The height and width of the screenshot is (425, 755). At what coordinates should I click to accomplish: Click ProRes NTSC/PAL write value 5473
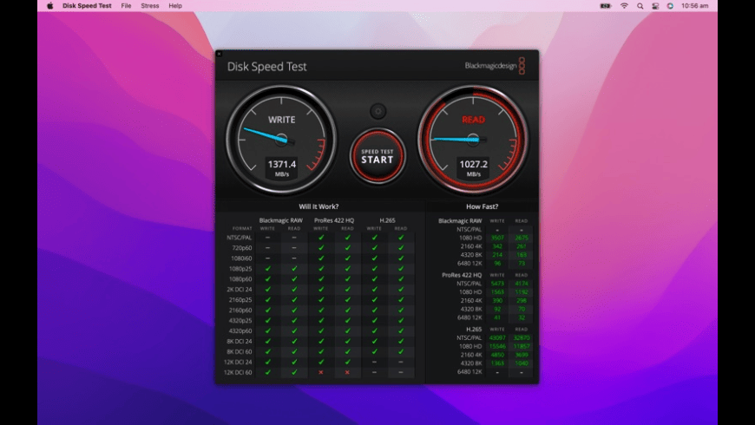coord(497,284)
